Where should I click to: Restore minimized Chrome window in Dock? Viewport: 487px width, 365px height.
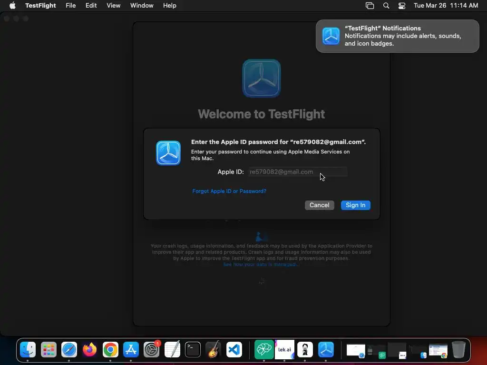[438, 351]
